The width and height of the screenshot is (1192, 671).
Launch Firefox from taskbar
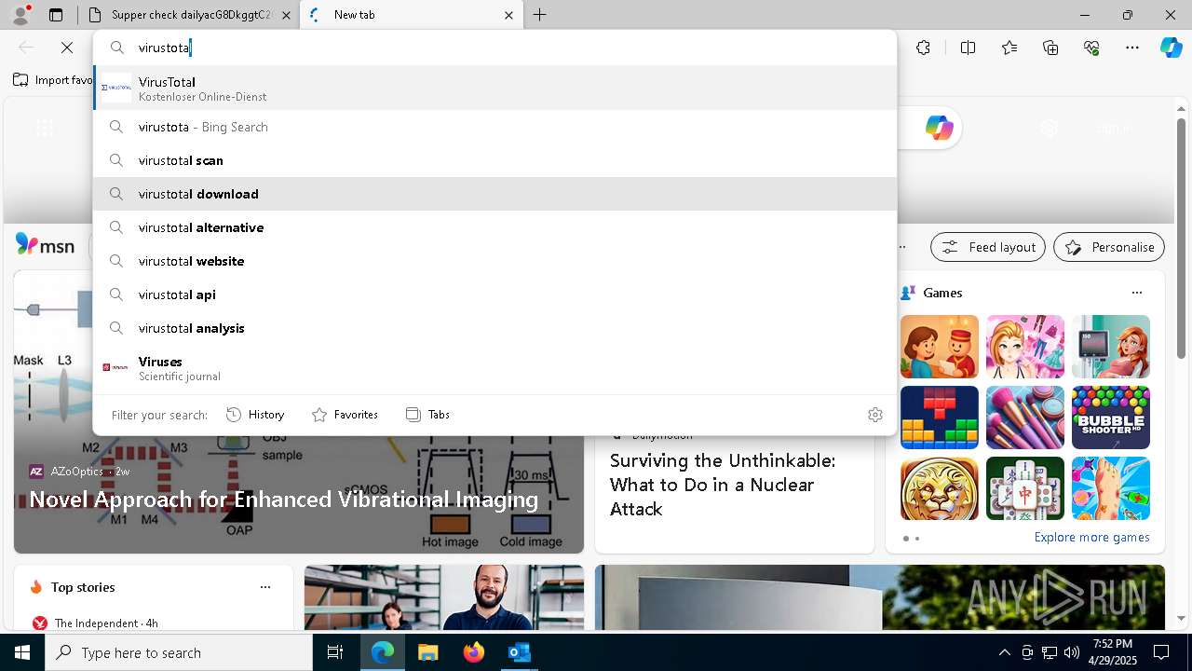tap(473, 652)
